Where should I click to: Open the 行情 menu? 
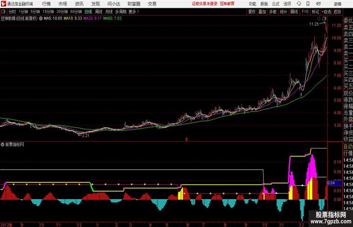pos(46,4)
